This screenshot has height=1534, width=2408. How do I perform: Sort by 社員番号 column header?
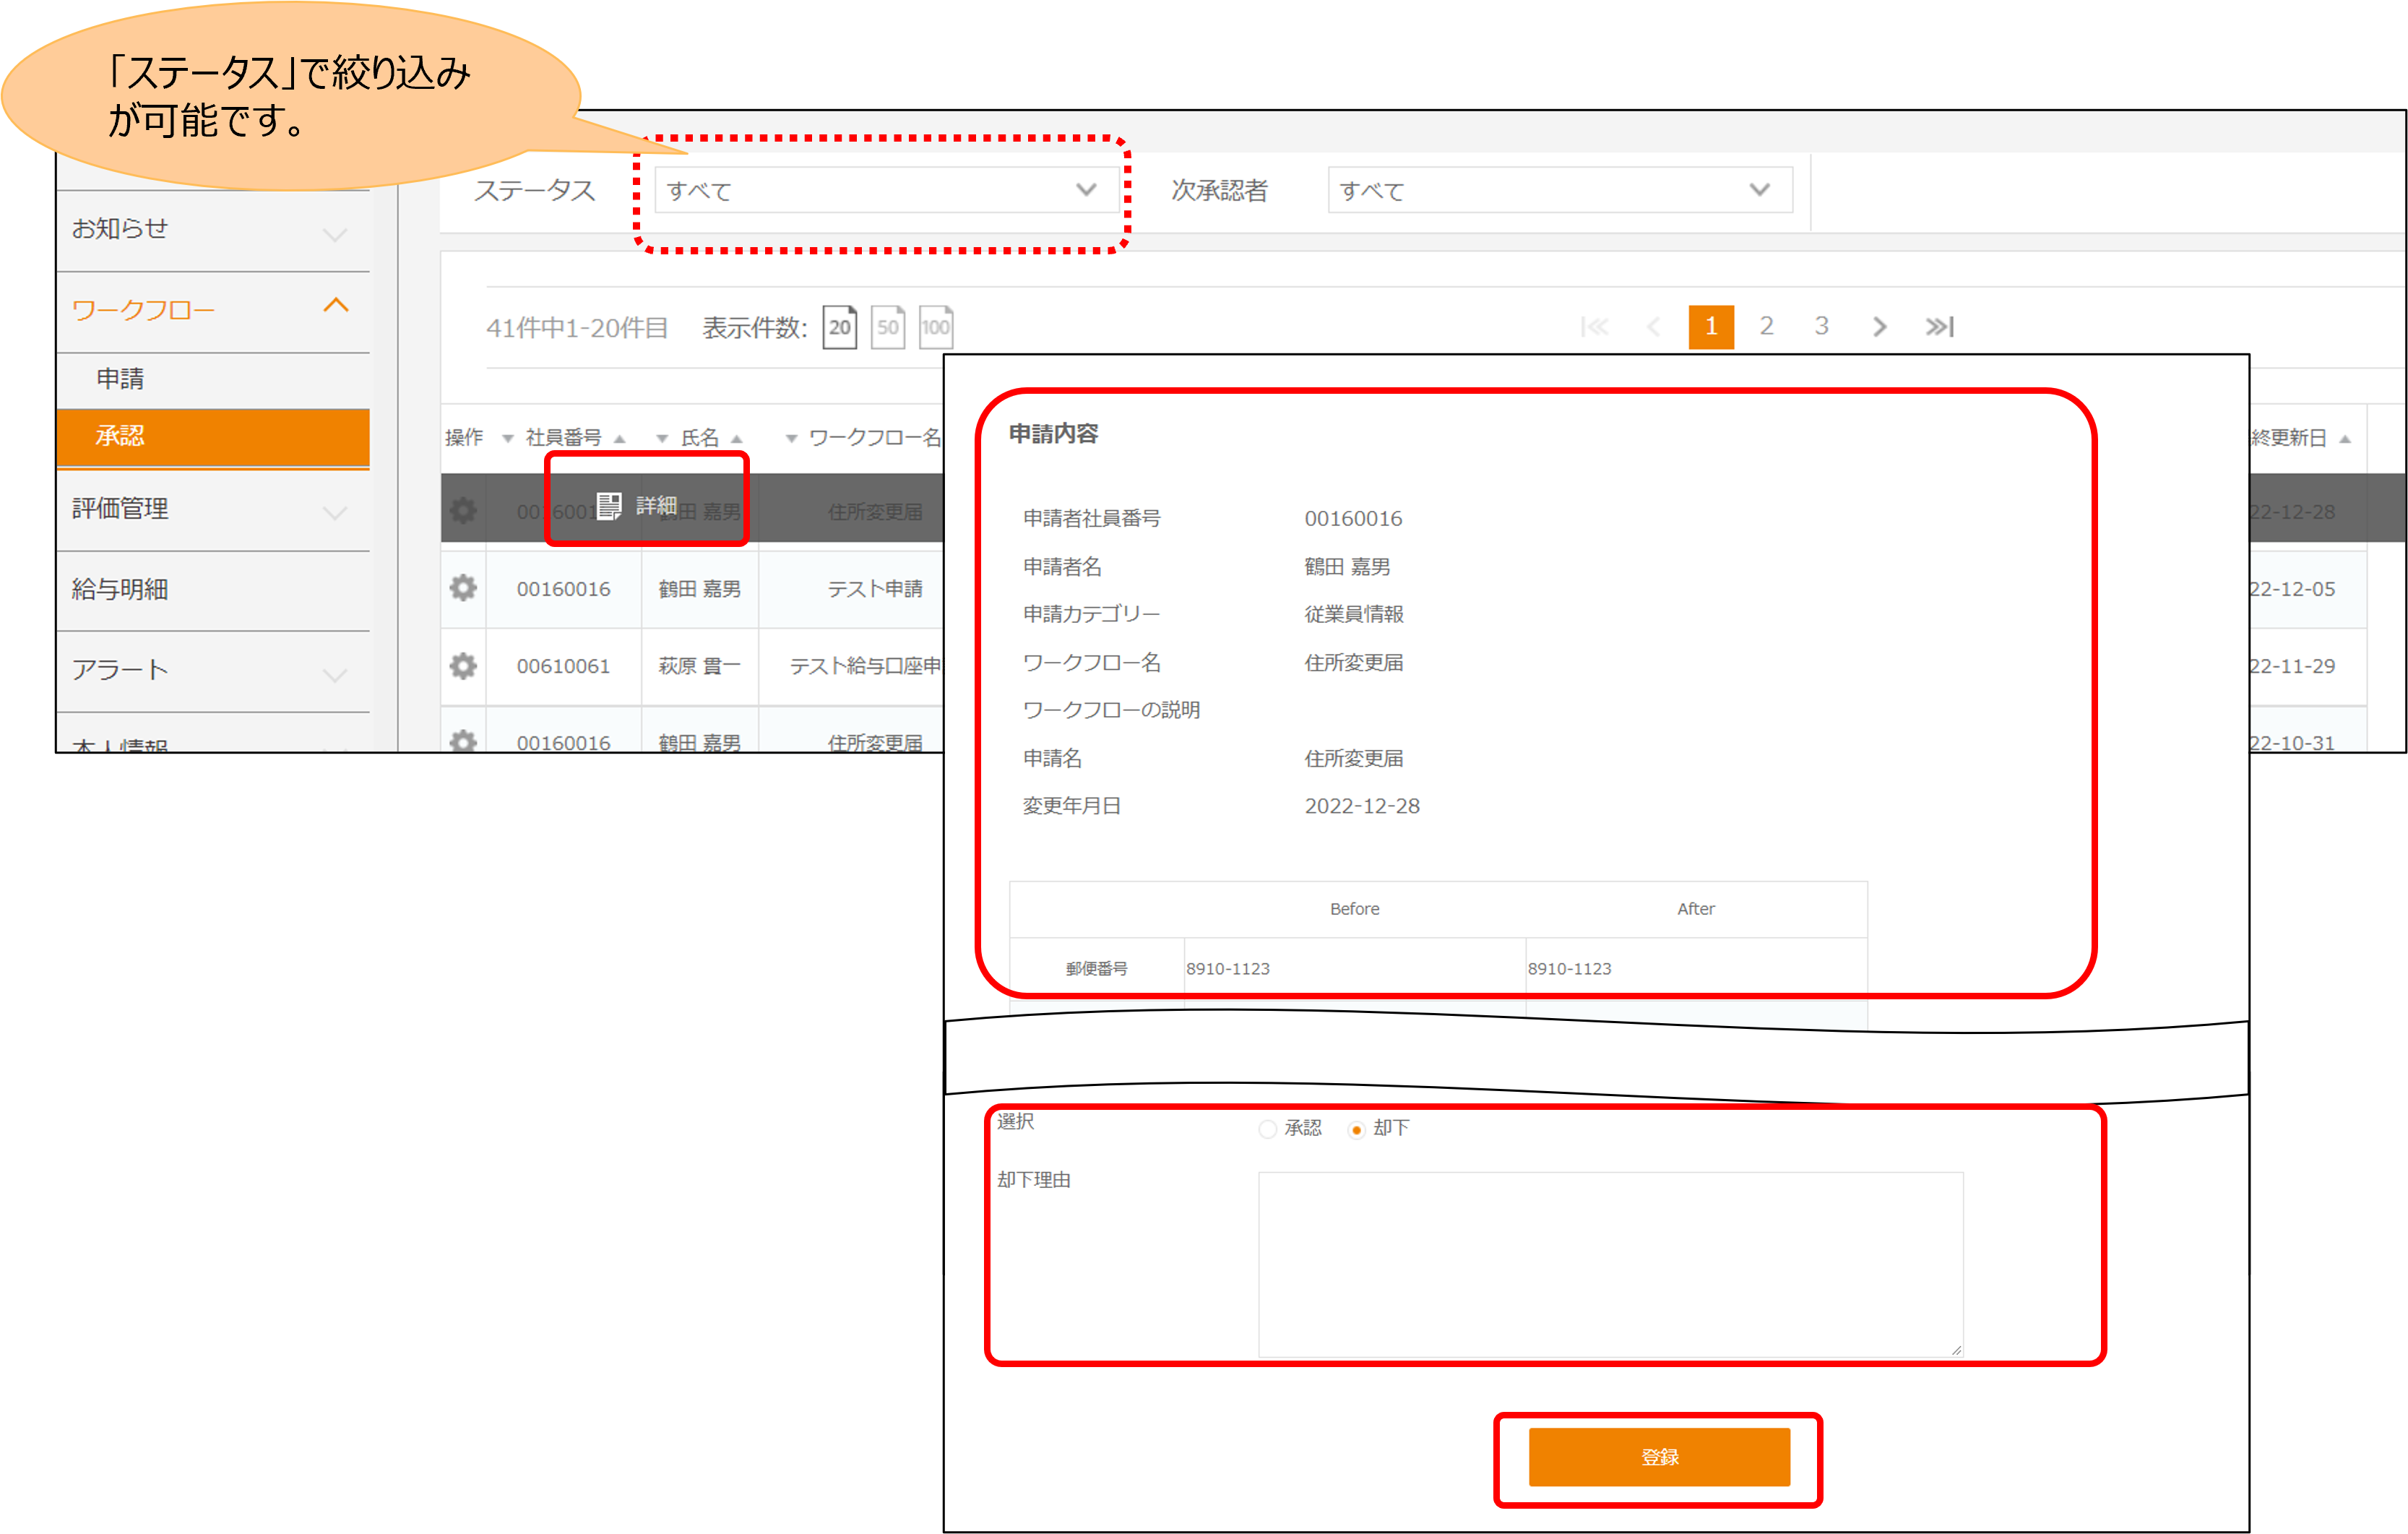(x=564, y=438)
